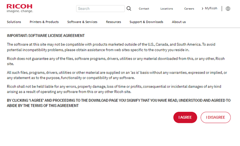
Task: Open the Printers & Products menu
Action: pos(44,22)
